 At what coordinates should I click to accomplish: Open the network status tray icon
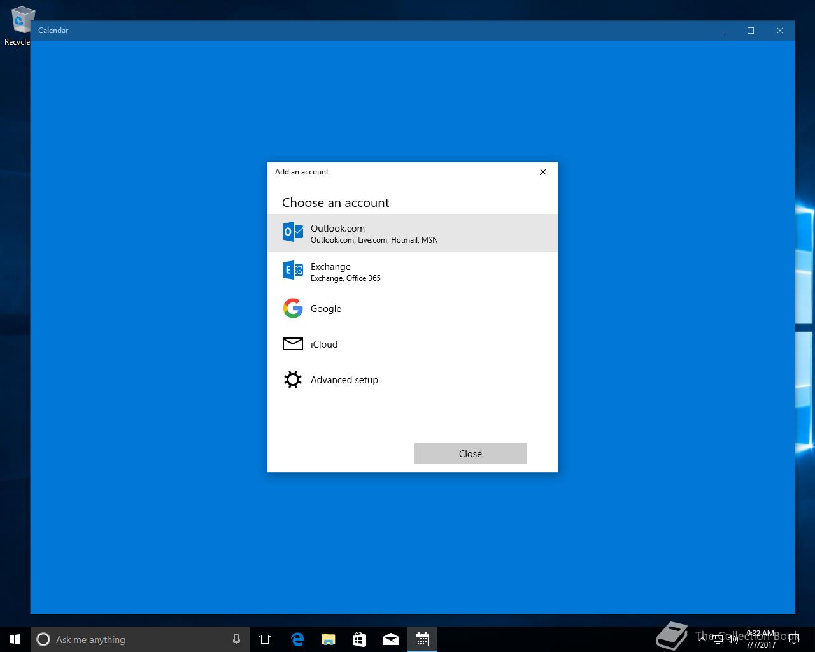(718, 639)
